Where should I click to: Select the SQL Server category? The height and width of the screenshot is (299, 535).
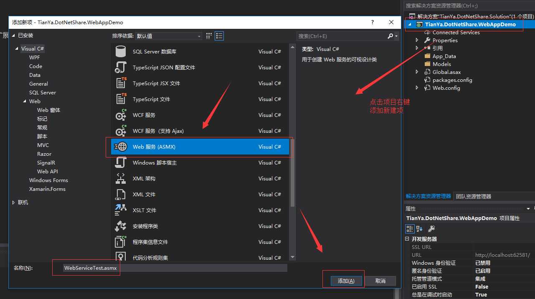pos(43,92)
